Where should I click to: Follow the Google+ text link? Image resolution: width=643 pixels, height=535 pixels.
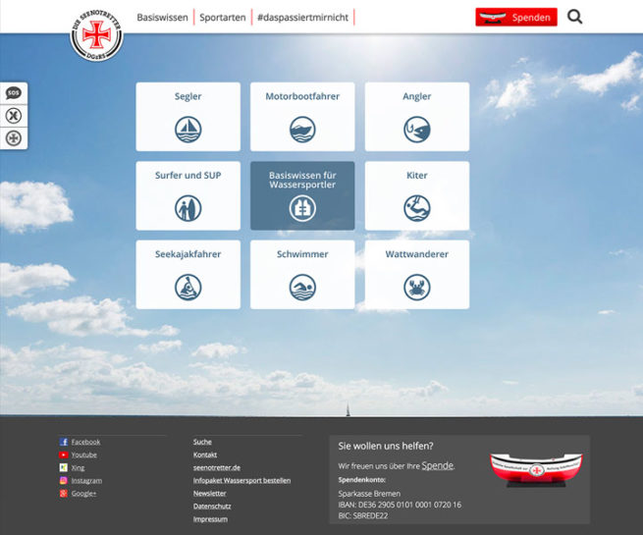pos(83,493)
